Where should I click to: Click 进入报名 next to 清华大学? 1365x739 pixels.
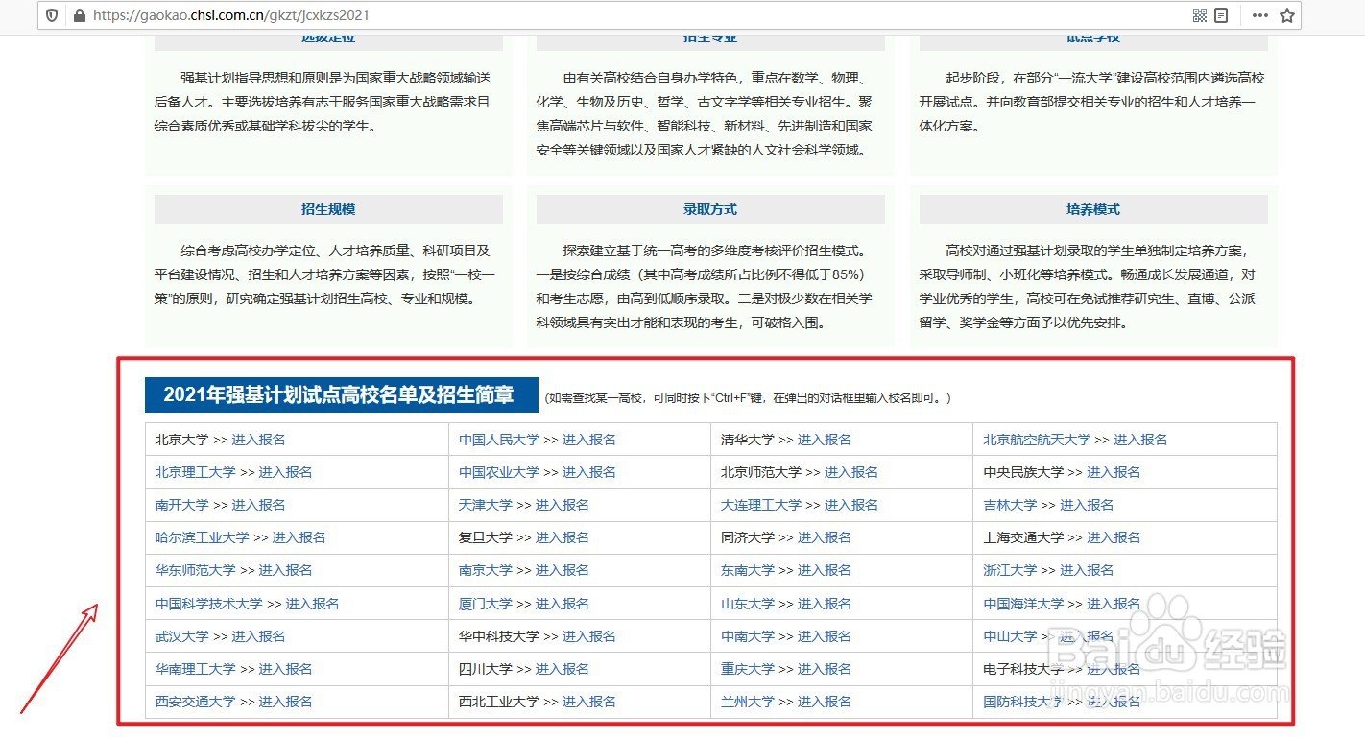pyautogui.click(x=824, y=440)
